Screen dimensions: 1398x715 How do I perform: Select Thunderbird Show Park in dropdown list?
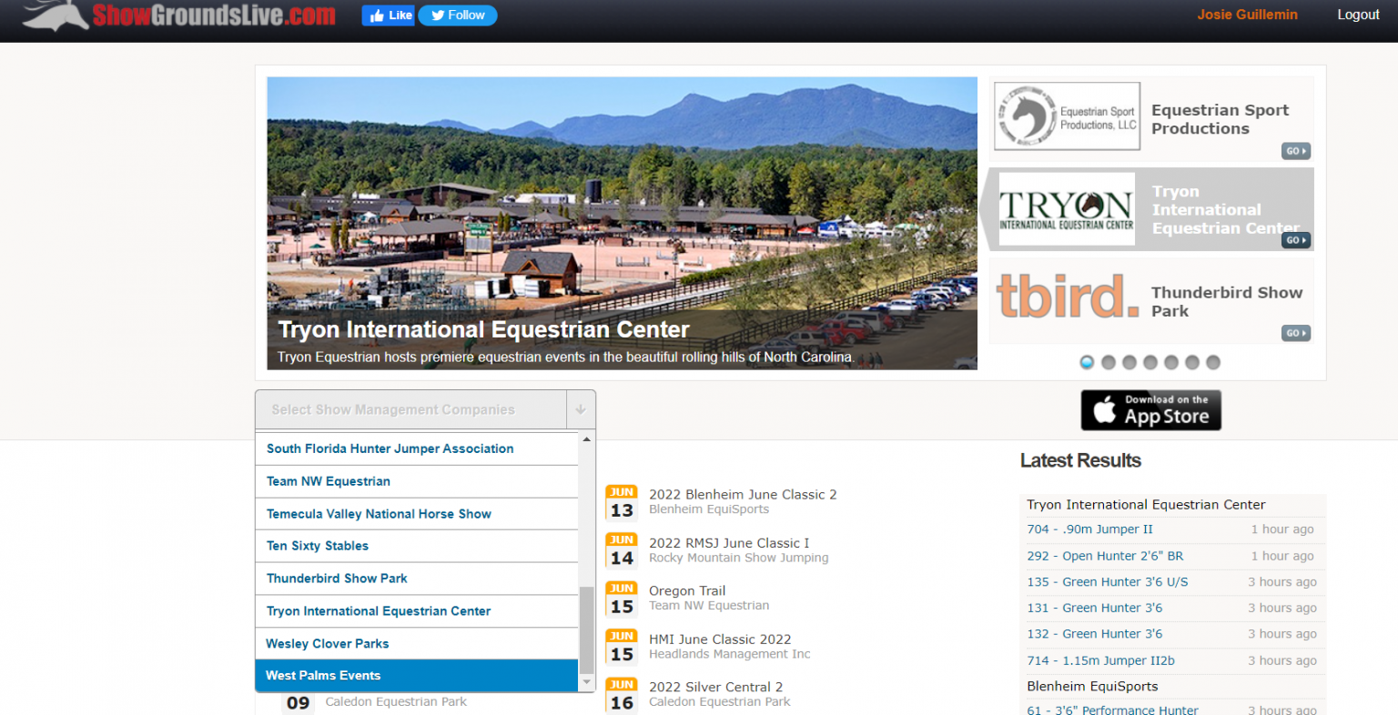pos(337,579)
